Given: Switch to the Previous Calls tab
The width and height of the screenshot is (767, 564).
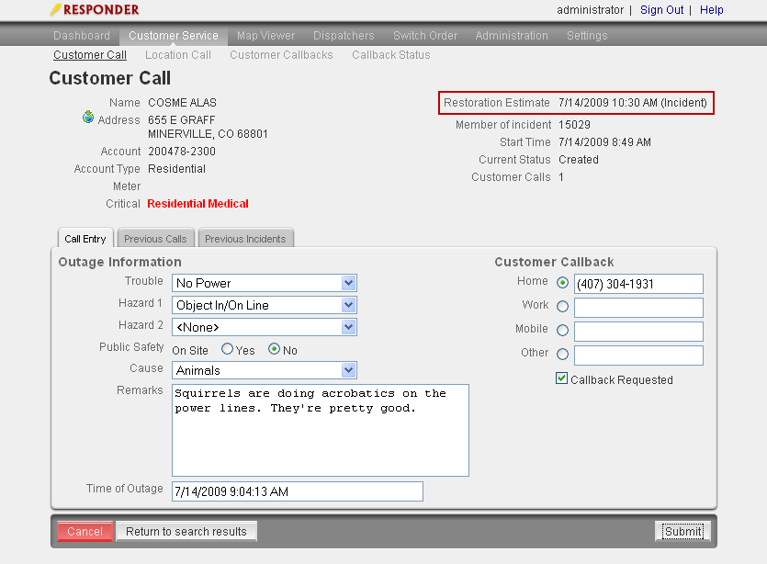Looking at the screenshot, I should [x=155, y=239].
